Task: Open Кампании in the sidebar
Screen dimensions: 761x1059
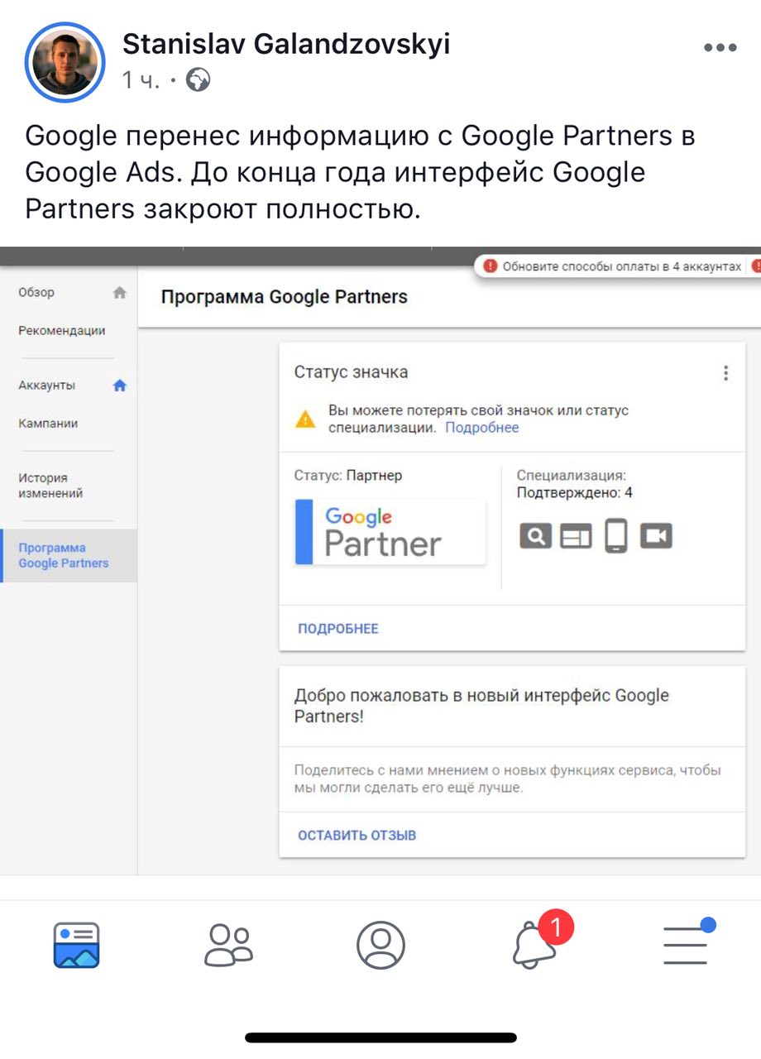Action: click(48, 423)
